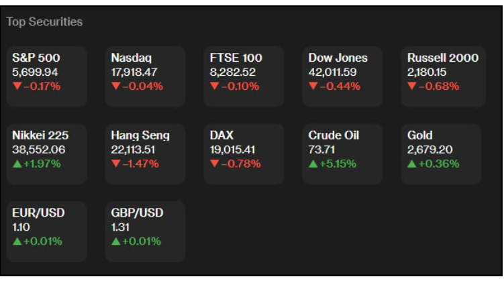Screen dimensions: 504x283
Task: Click Dow Jones -0.44% change indicator
Action: coord(340,86)
